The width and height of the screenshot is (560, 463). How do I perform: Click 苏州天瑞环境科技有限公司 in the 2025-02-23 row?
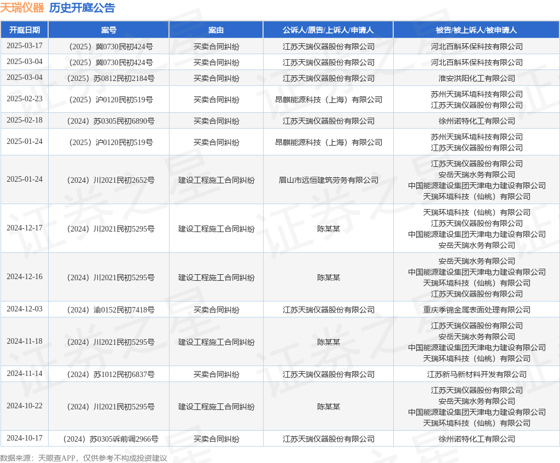(x=477, y=94)
